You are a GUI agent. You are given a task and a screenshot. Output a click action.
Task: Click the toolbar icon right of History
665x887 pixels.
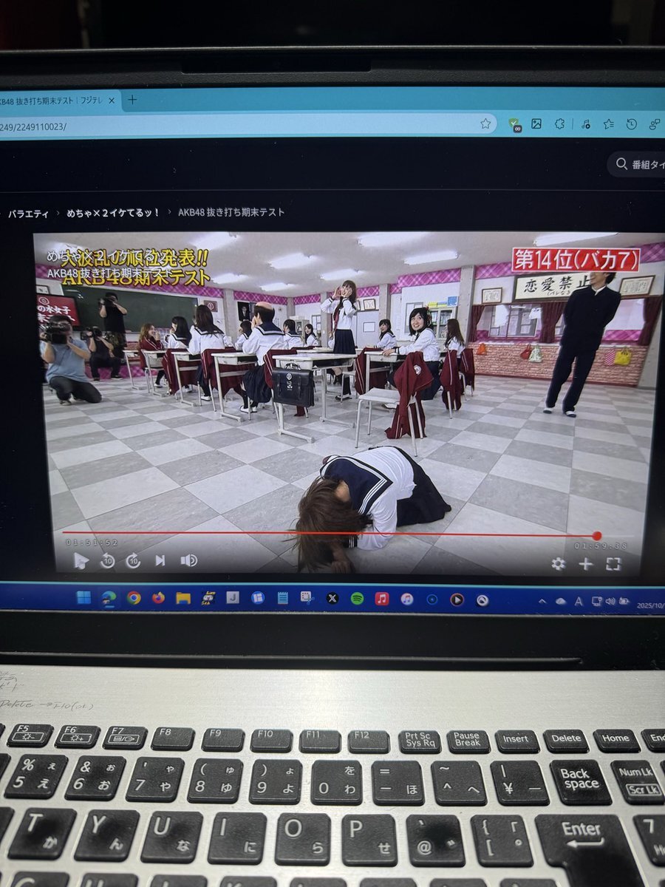pyautogui.click(x=654, y=124)
